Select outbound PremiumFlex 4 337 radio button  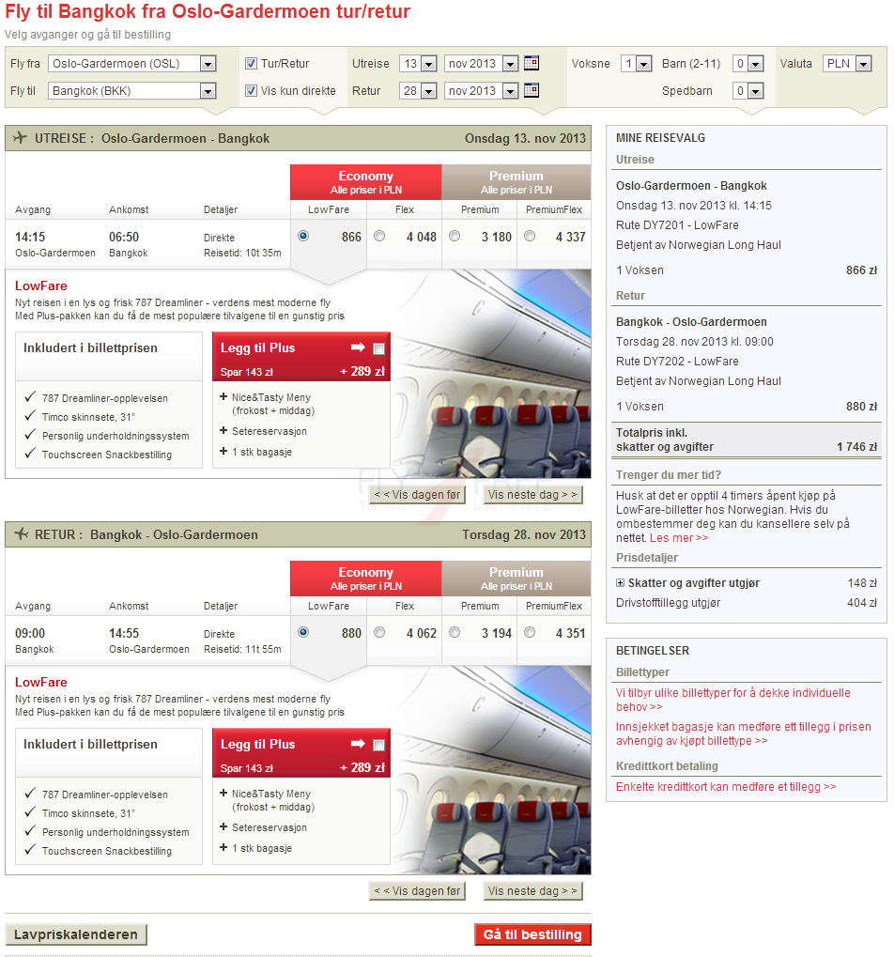[530, 236]
